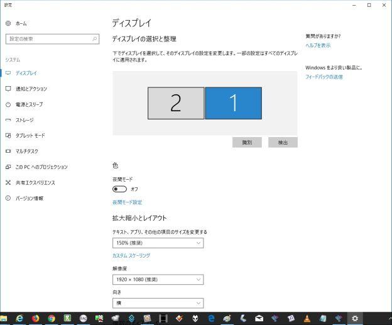392x325 pixels.
Task: Open the notepad document app in taskbar
Action: 323,318
